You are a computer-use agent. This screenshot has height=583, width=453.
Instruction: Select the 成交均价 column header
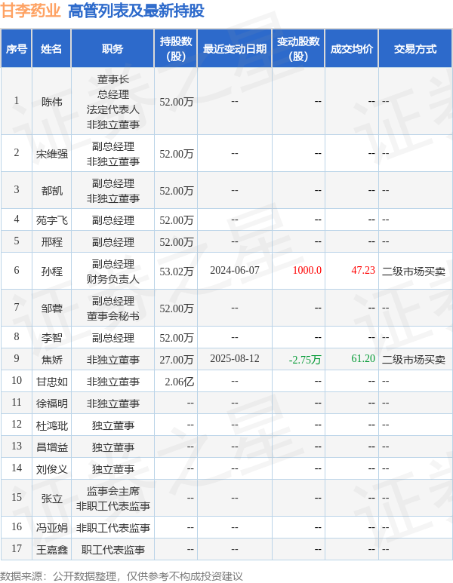point(351,49)
